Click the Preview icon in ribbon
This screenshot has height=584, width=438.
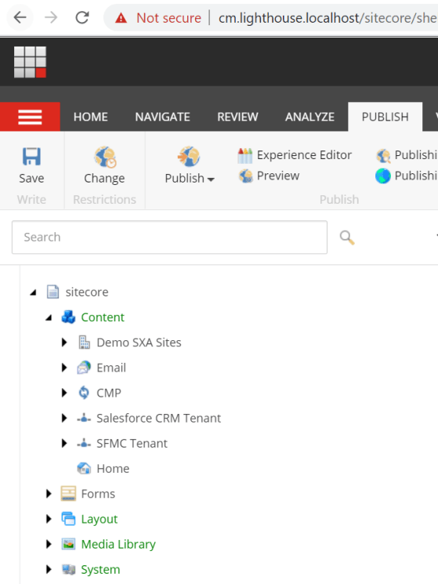[245, 176]
